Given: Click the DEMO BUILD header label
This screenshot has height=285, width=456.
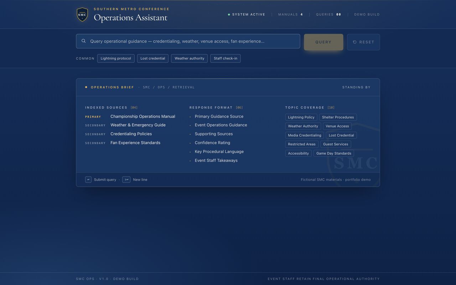Looking at the screenshot, I should pos(367,15).
